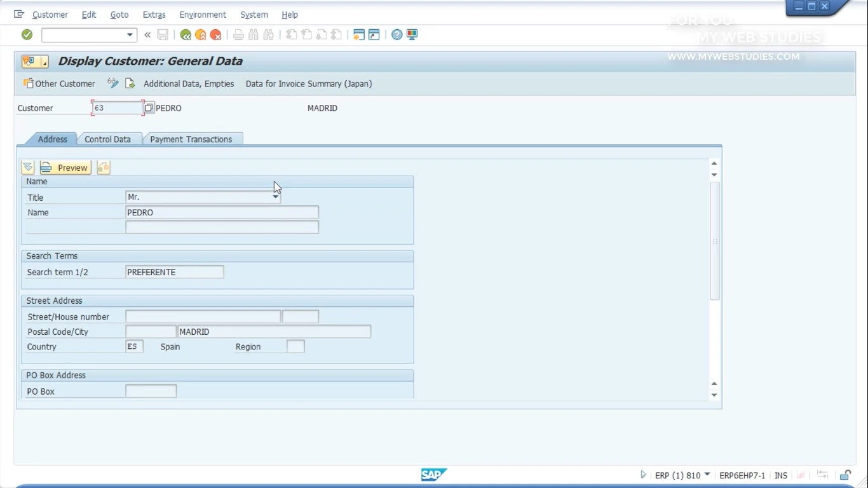The width and height of the screenshot is (868, 488).
Task: Open the Extras menu
Action: [x=154, y=15]
